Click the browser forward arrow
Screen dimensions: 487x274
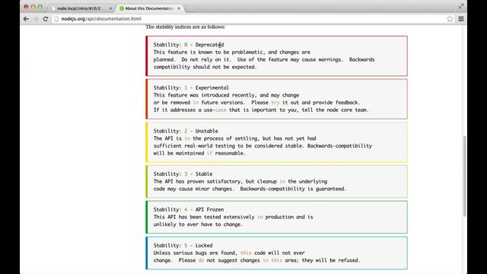(x=36, y=19)
